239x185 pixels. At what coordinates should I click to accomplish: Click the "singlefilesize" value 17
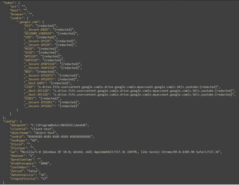[44, 179]
